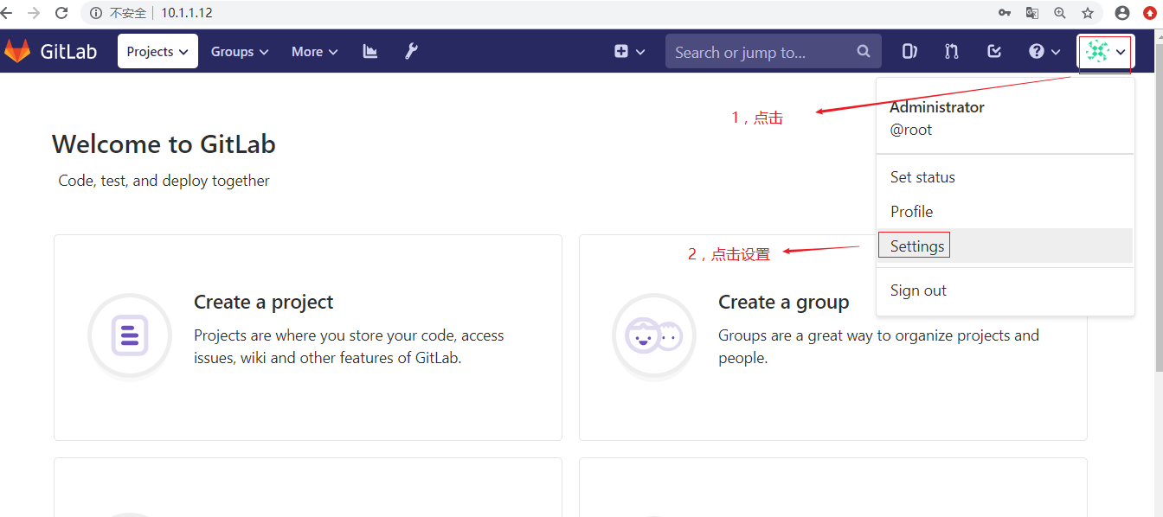Choose Profile from user menu
This screenshot has height=517, width=1163.
pyautogui.click(x=1005, y=212)
